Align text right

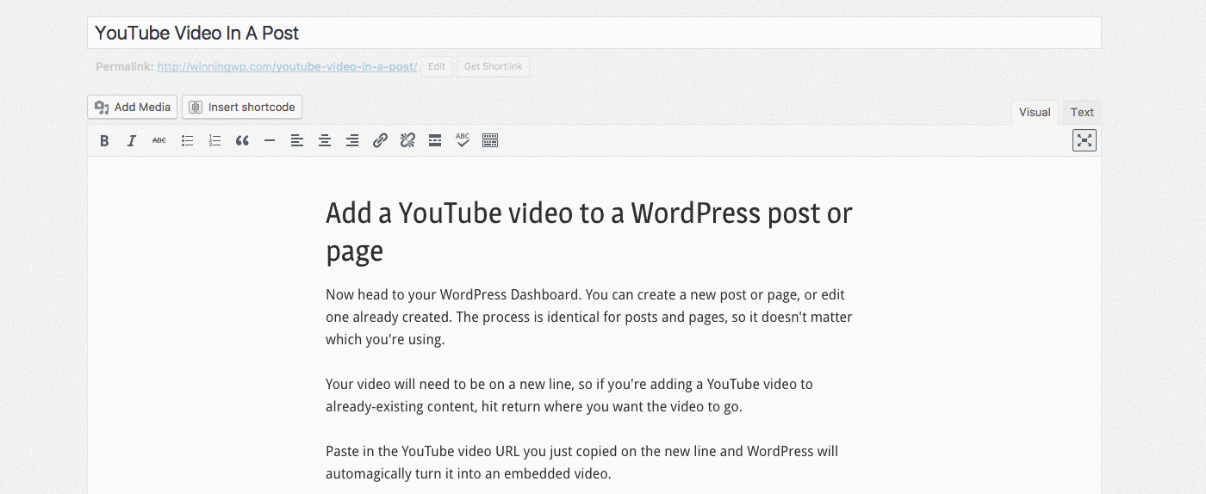click(352, 141)
